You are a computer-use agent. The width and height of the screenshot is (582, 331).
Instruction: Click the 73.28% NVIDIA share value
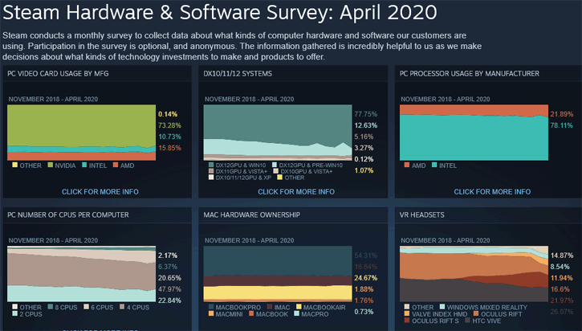(x=169, y=126)
